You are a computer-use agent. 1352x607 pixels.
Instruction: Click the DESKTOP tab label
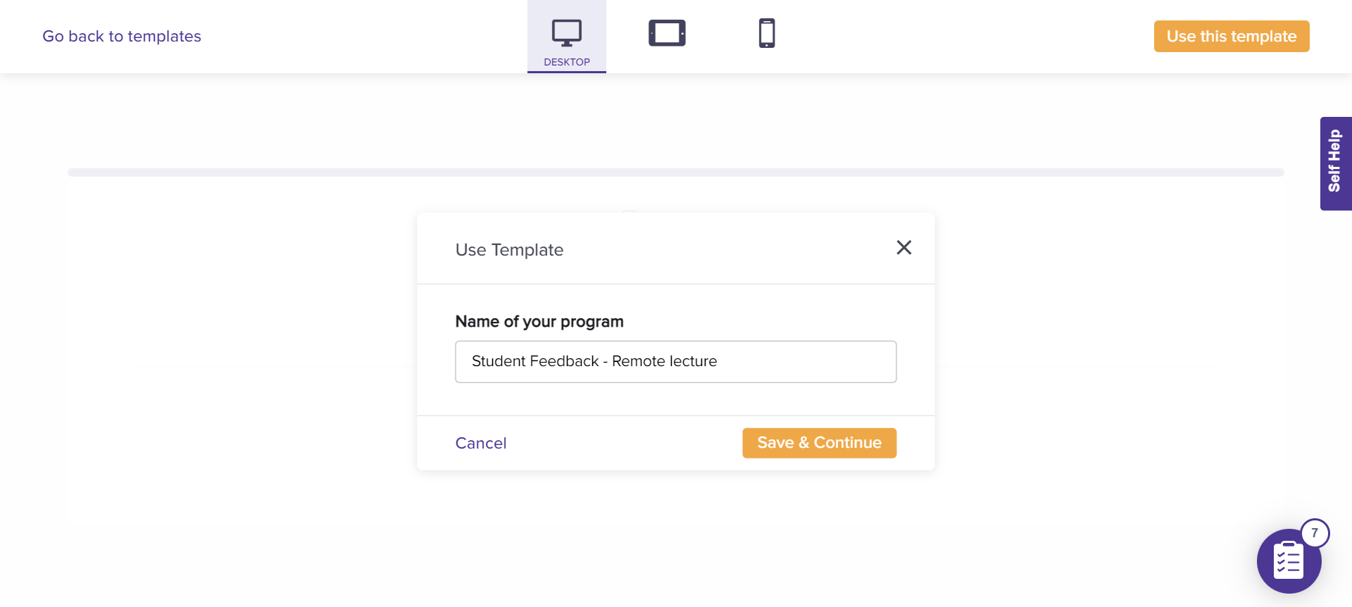click(x=567, y=62)
